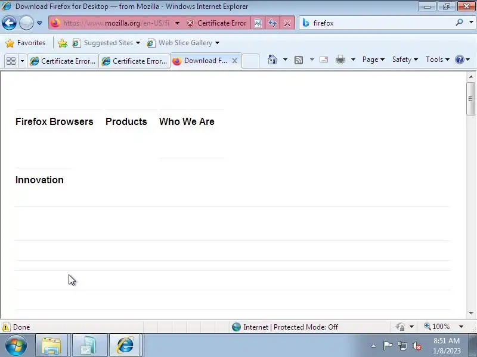Viewport: 477px width, 357px height.
Task: Open the Tools menu
Action: tap(438, 59)
